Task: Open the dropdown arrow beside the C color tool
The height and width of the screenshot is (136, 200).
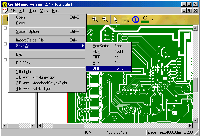Action: [x=152, y=20]
